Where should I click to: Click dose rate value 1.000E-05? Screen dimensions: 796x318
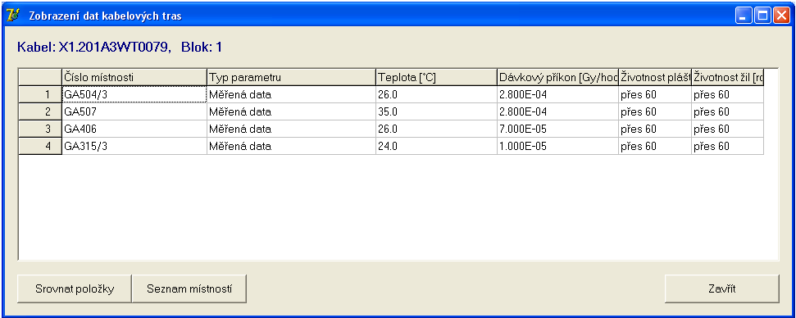click(558, 146)
